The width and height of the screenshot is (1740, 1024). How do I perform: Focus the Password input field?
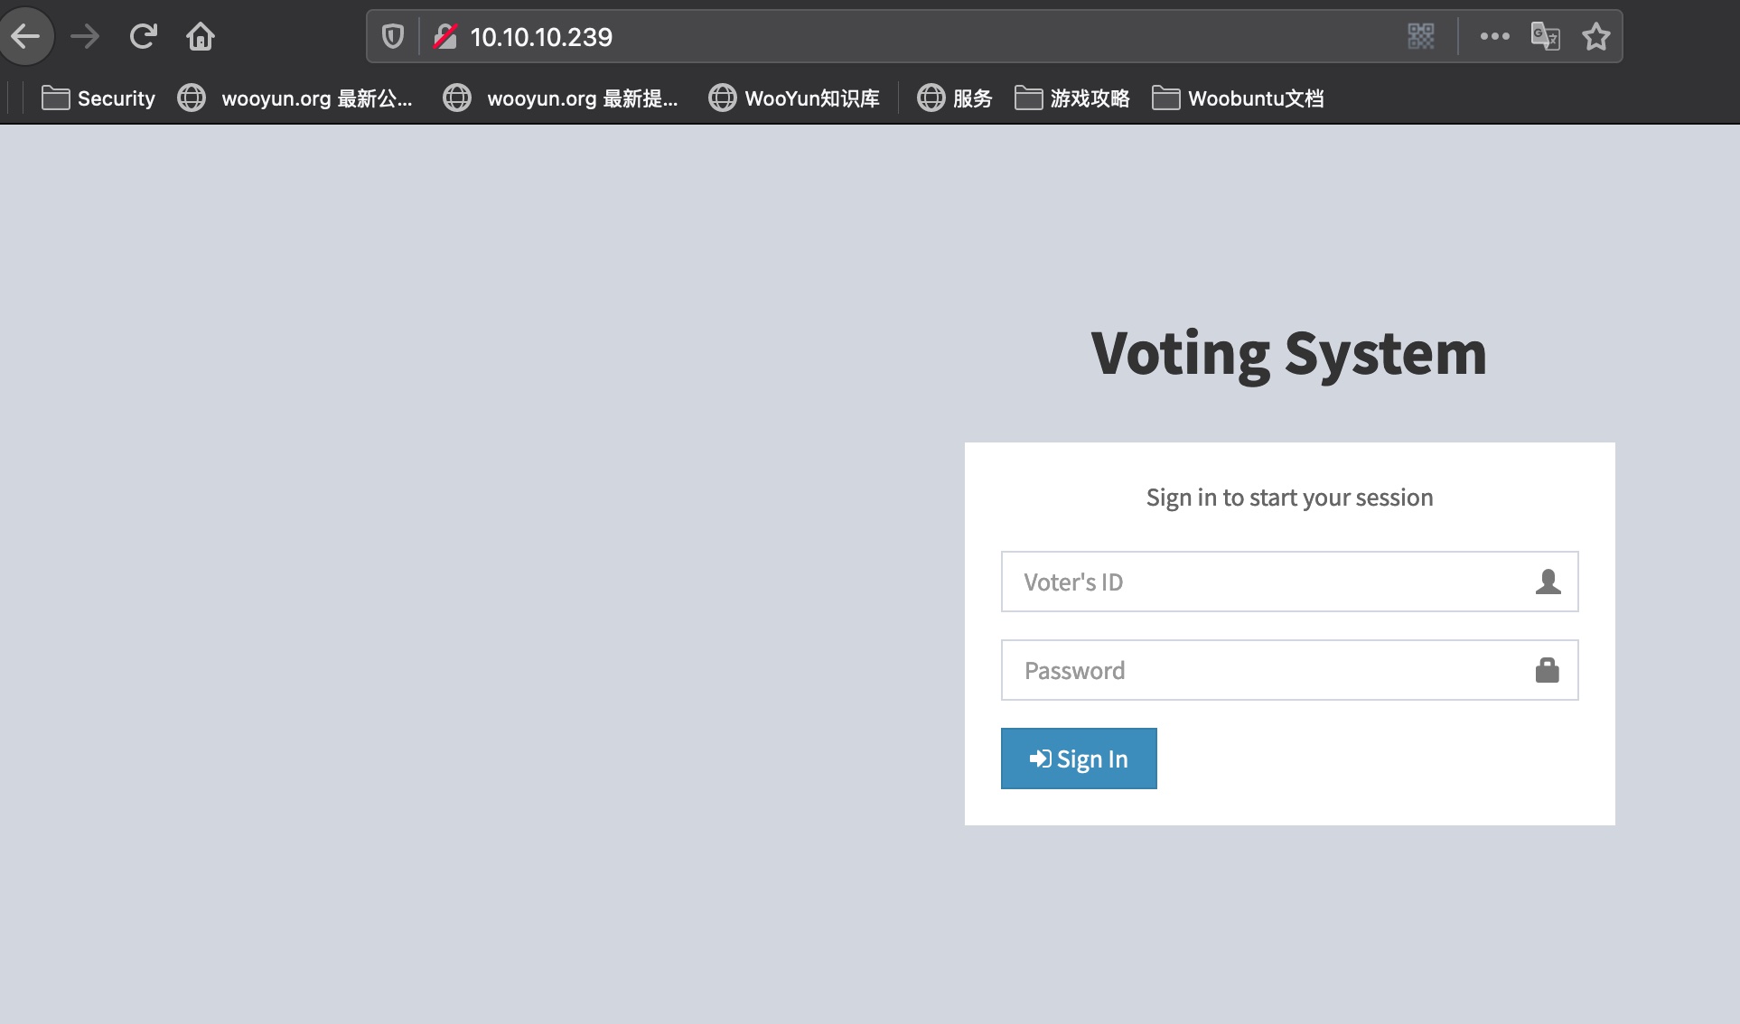pos(1265,670)
